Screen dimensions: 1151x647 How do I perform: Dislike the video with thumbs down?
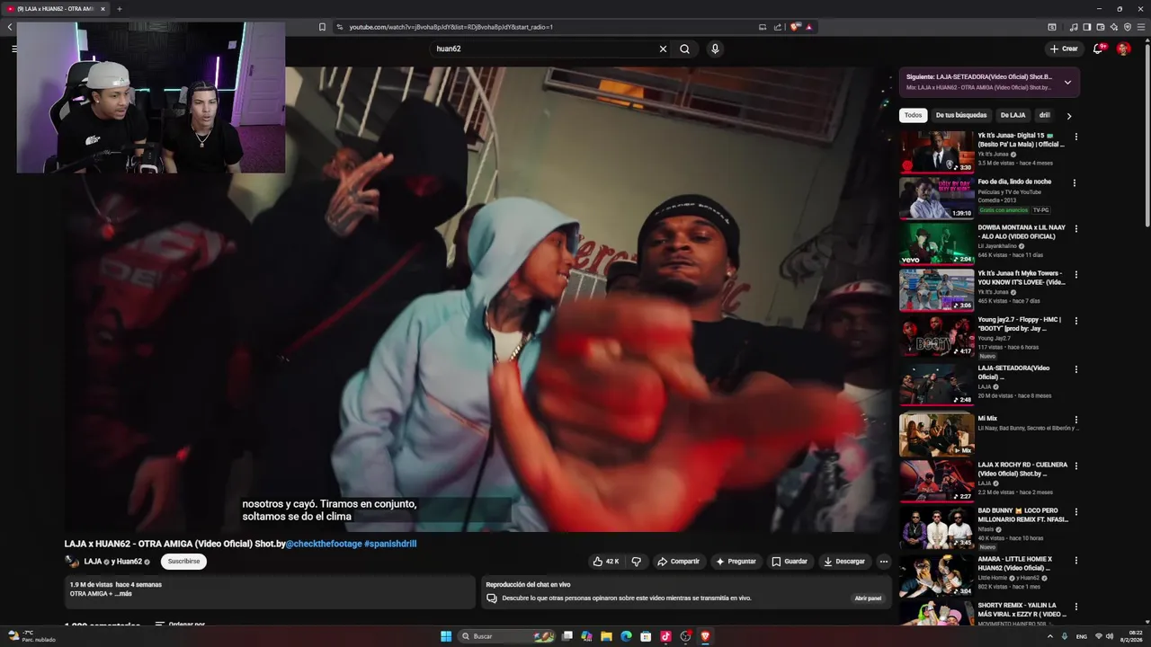pyautogui.click(x=636, y=562)
